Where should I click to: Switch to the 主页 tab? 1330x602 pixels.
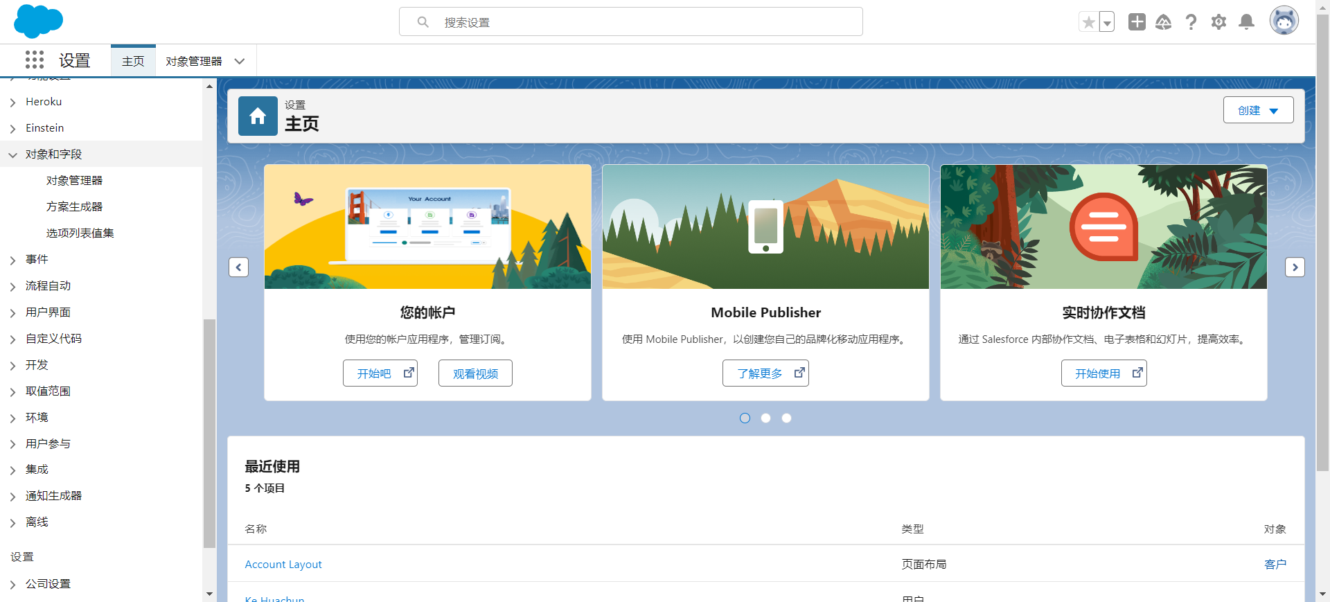(x=133, y=61)
